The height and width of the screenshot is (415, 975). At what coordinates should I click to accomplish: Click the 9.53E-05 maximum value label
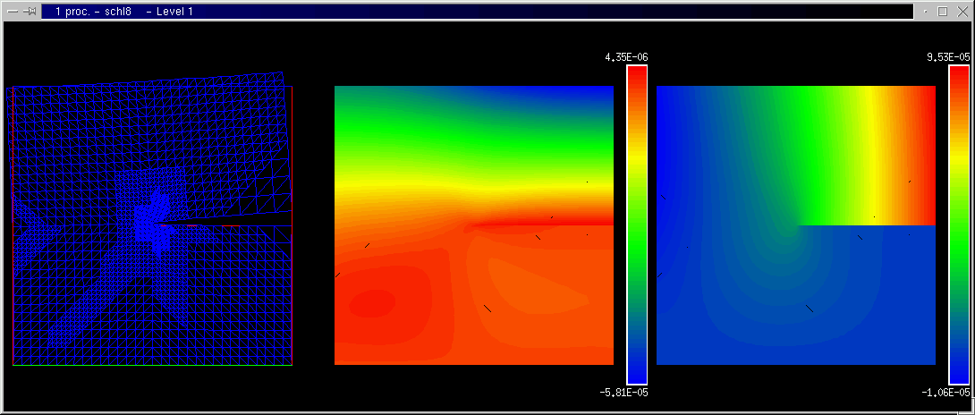(948, 56)
